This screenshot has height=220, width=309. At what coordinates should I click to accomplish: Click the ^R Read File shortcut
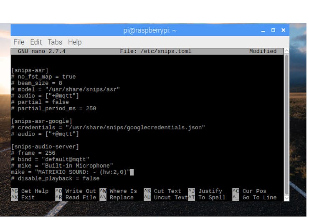(76, 197)
